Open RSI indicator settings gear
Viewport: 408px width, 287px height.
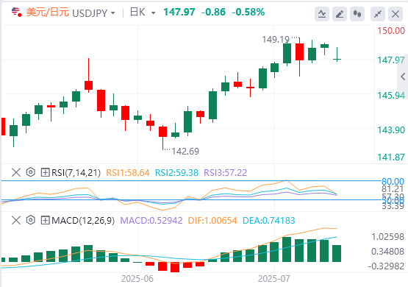pyautogui.click(x=31, y=172)
